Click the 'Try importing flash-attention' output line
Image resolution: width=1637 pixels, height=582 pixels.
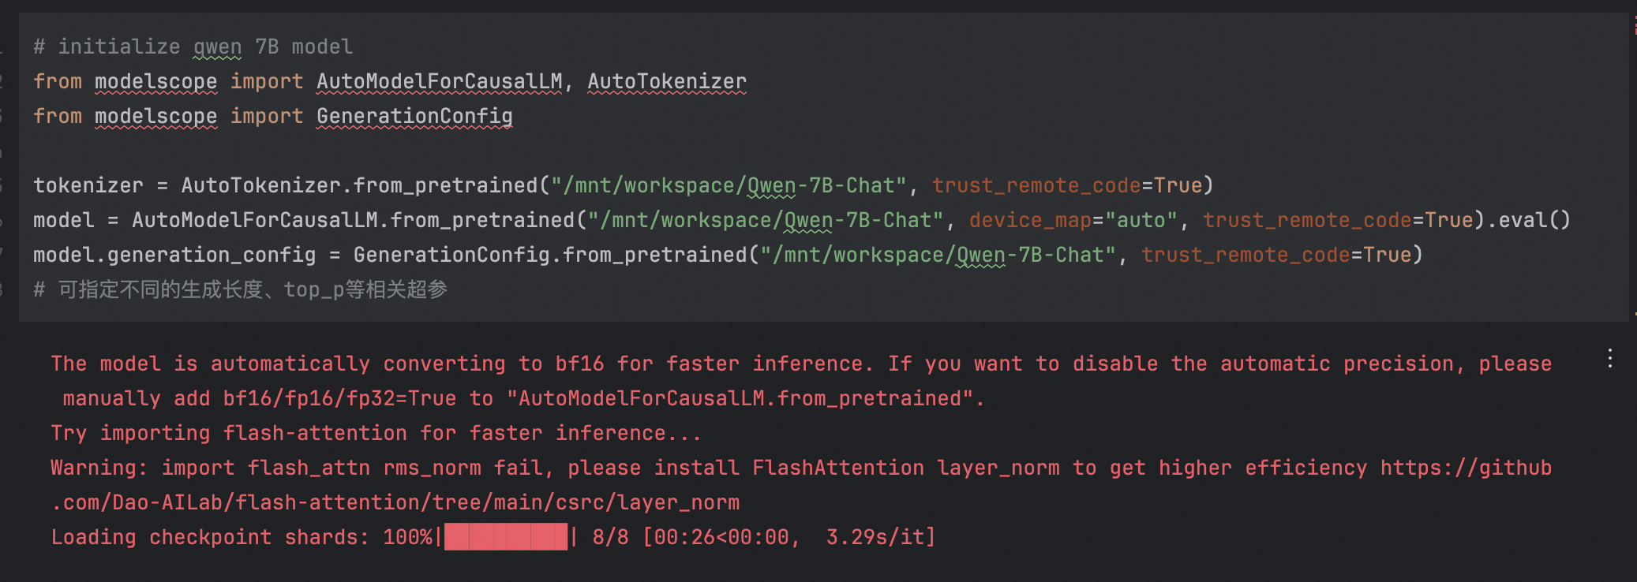pyautogui.click(x=376, y=433)
